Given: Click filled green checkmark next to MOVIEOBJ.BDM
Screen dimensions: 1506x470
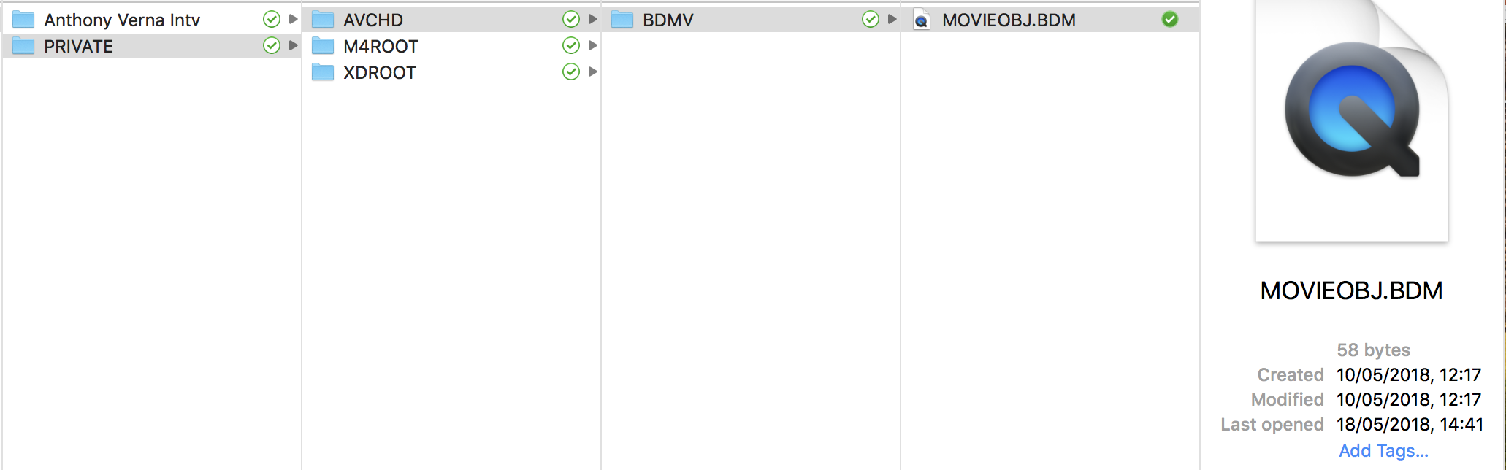Looking at the screenshot, I should pos(1170,20).
